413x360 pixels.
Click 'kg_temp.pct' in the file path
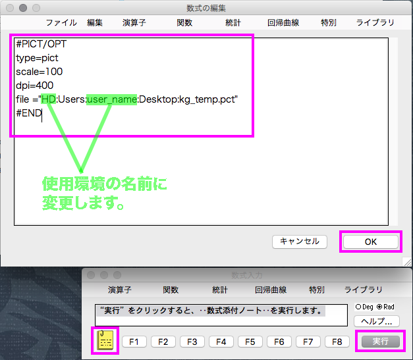pos(207,99)
